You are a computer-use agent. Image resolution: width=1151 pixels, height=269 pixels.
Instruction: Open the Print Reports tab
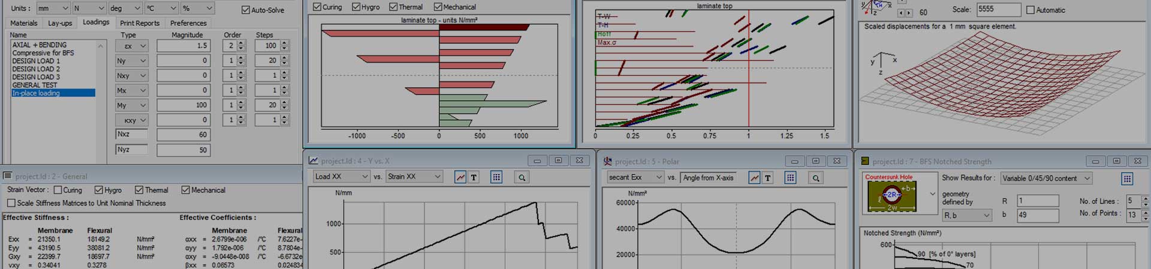[140, 23]
